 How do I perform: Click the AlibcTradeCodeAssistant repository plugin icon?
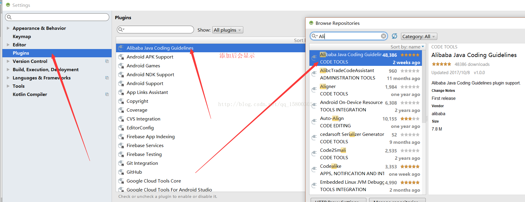(314, 74)
